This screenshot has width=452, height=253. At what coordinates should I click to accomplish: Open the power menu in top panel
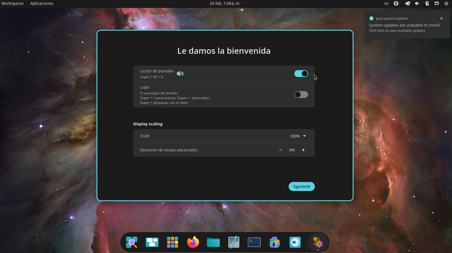pos(446,3)
